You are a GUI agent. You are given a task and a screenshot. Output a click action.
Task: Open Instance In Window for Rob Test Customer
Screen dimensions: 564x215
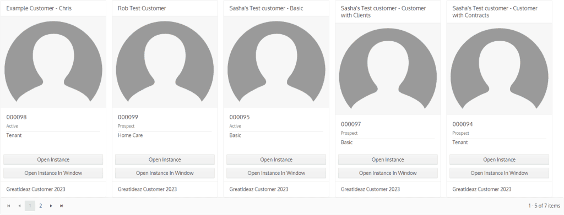(165, 173)
